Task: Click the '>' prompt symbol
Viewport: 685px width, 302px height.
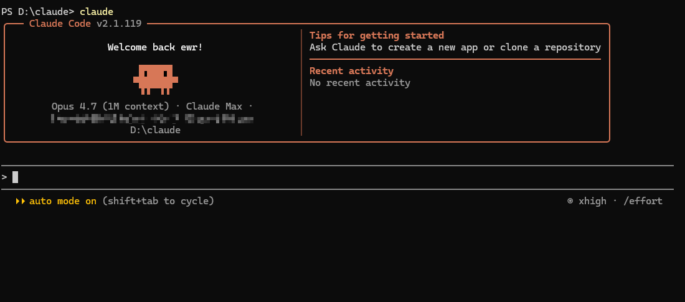Action: 4,177
